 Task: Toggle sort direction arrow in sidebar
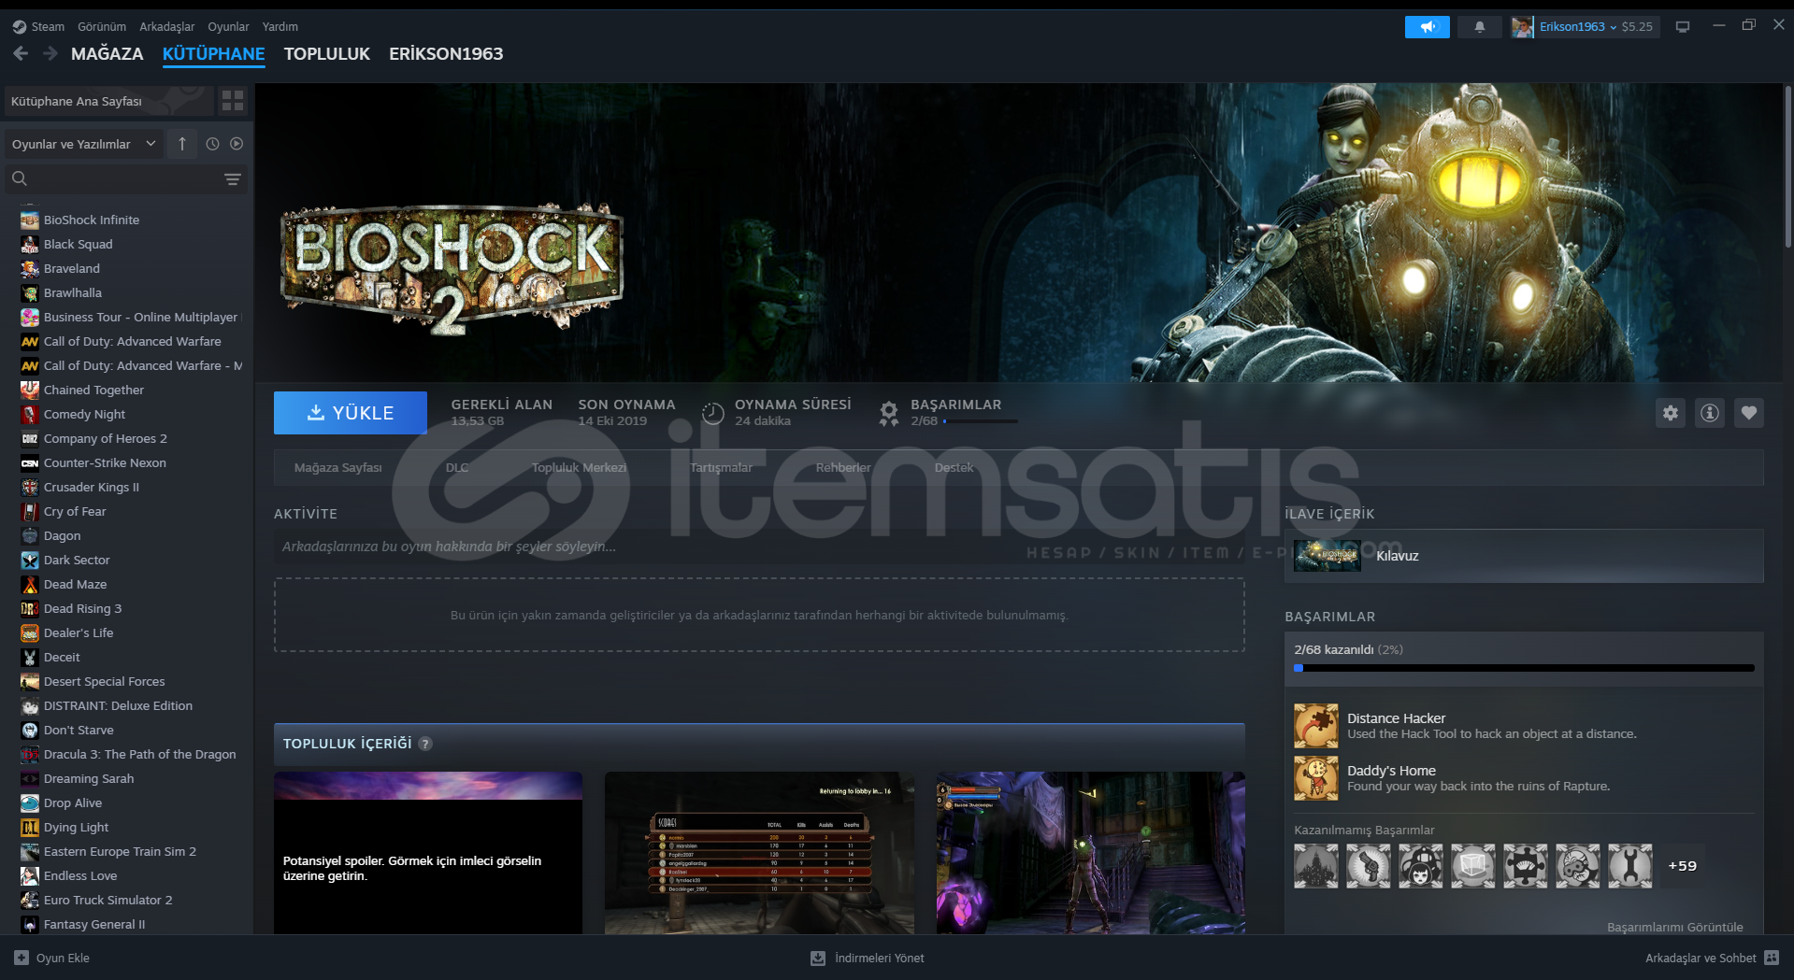pos(182,144)
